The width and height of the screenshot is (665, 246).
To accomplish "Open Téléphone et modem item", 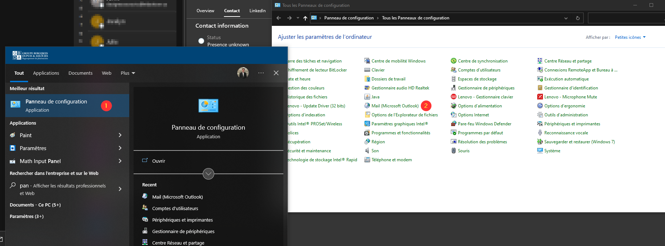I will pyautogui.click(x=388, y=160).
